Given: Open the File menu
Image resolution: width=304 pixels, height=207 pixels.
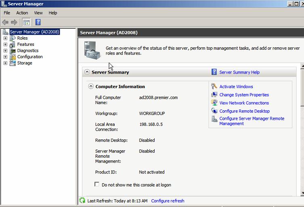Looking at the screenshot, I should tap(7, 13).
